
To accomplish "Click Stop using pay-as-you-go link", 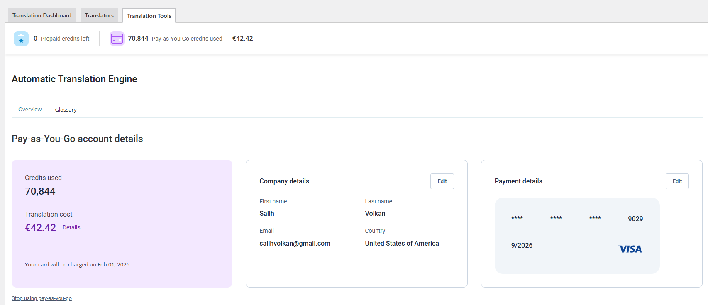I will (42, 298).
